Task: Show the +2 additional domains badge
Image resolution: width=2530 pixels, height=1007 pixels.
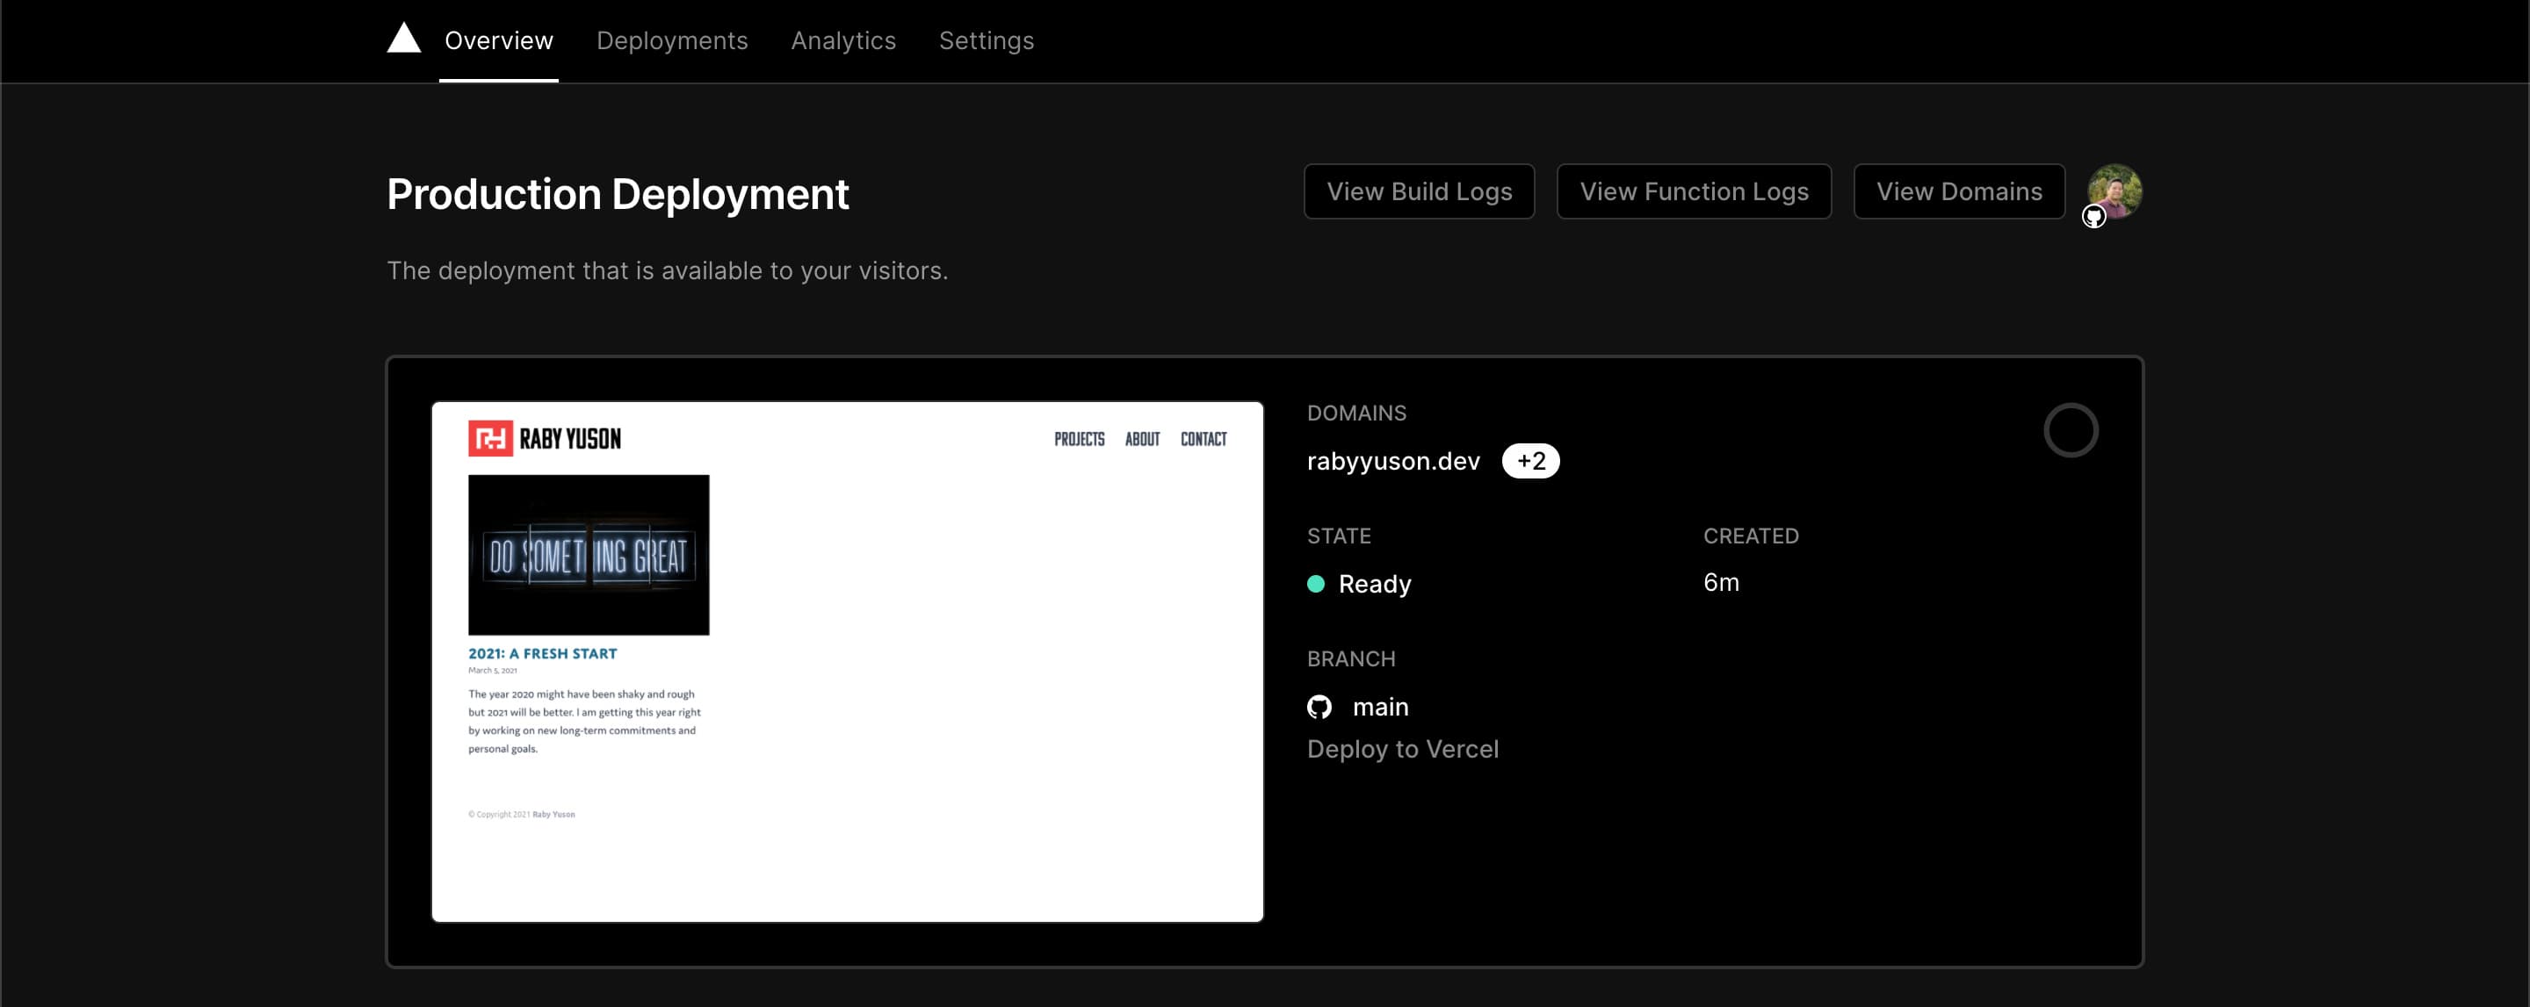Action: click(1530, 461)
